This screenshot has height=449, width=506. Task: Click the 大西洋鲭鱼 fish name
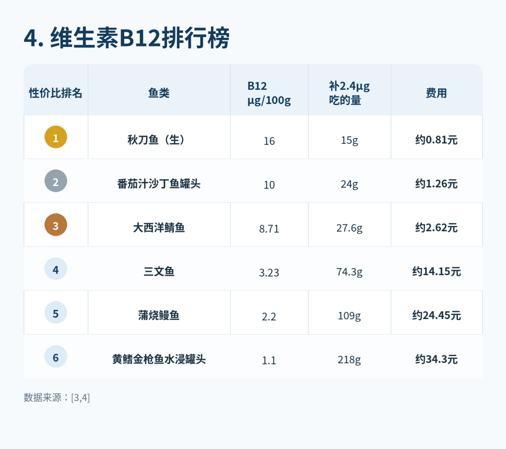click(x=159, y=228)
